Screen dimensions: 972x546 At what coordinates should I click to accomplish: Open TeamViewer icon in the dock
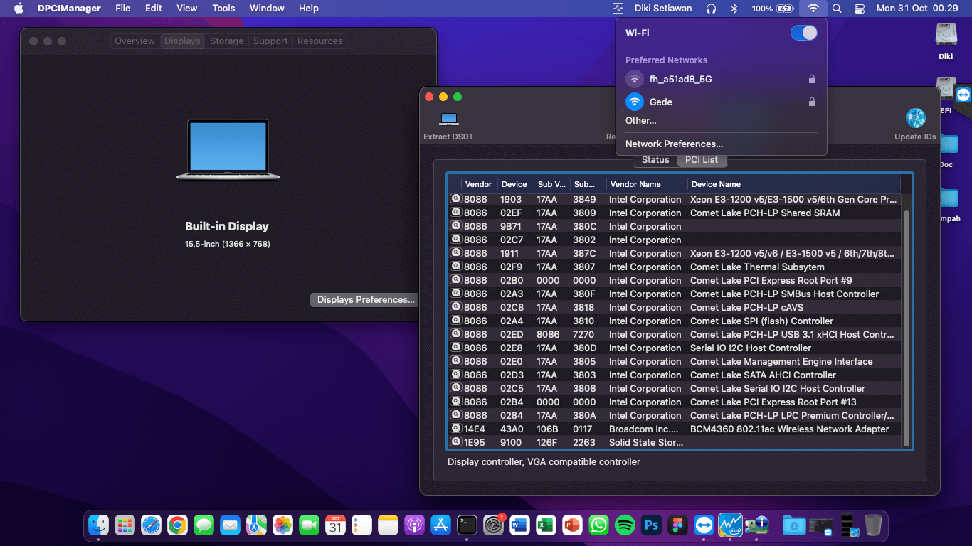[704, 525]
